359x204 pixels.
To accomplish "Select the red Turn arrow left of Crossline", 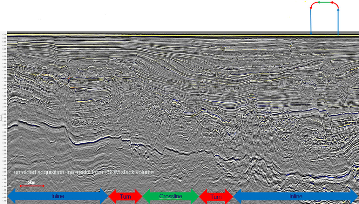I will [x=125, y=196].
